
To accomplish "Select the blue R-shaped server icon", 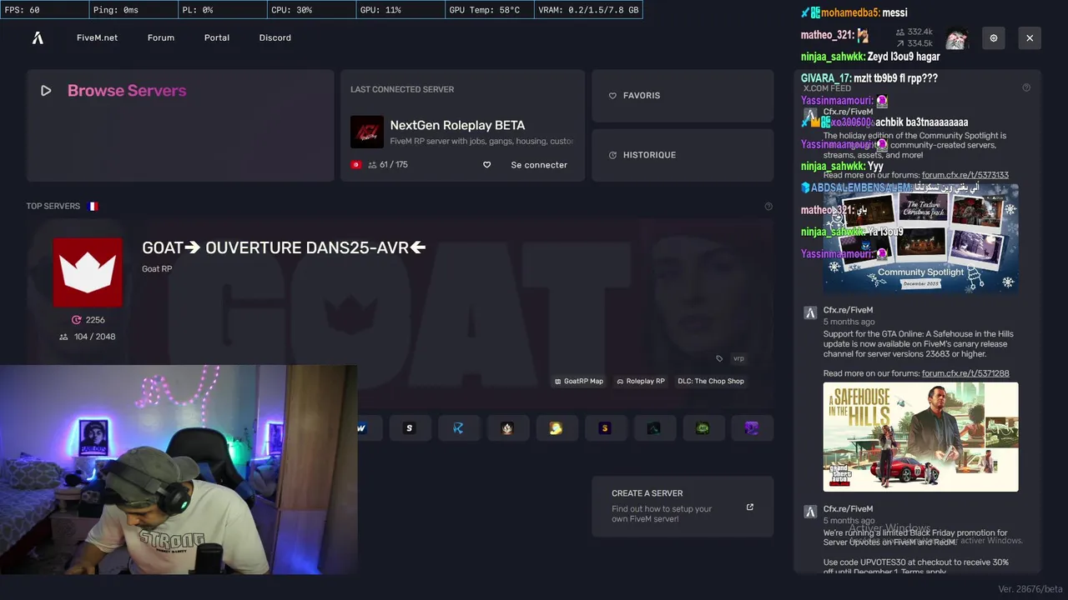I will coord(458,428).
